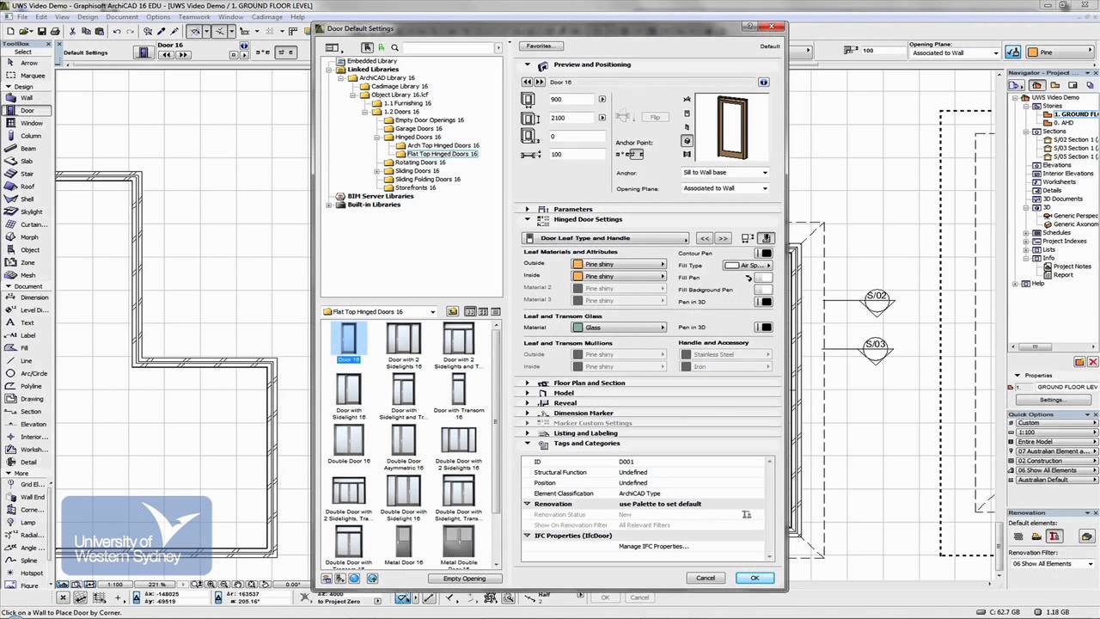Select the 3D view preview mode icon
The image size is (1100, 619).
pos(687,141)
